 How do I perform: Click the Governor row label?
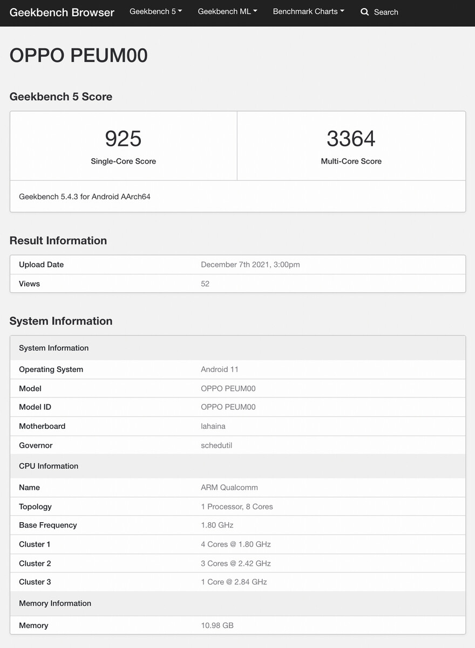36,446
